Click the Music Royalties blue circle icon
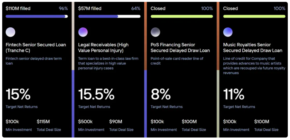Viewport: 290px width, 140px height. pos(228,32)
